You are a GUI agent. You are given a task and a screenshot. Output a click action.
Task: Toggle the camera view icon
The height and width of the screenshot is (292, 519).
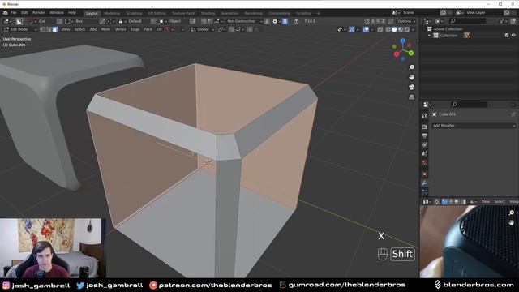[x=411, y=87]
